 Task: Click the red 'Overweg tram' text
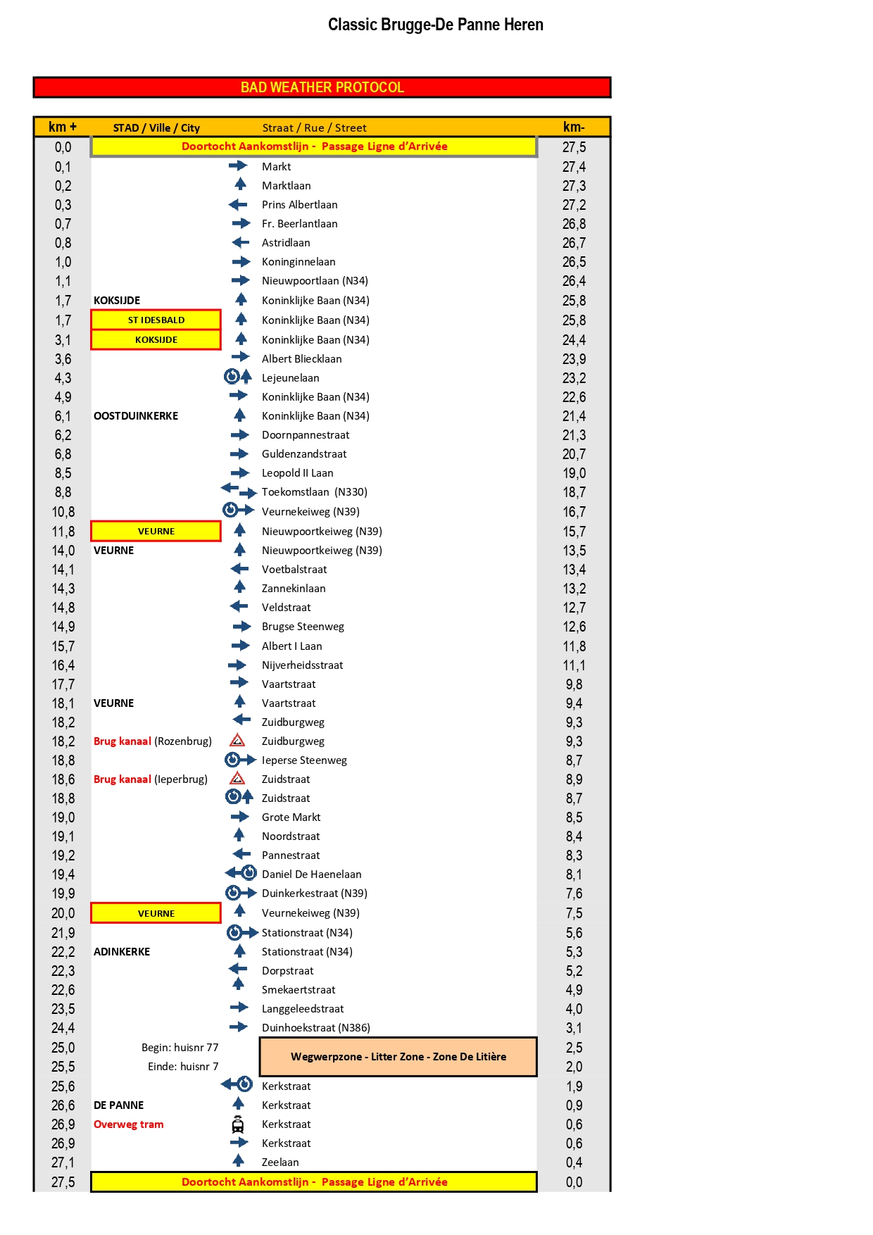click(129, 1124)
